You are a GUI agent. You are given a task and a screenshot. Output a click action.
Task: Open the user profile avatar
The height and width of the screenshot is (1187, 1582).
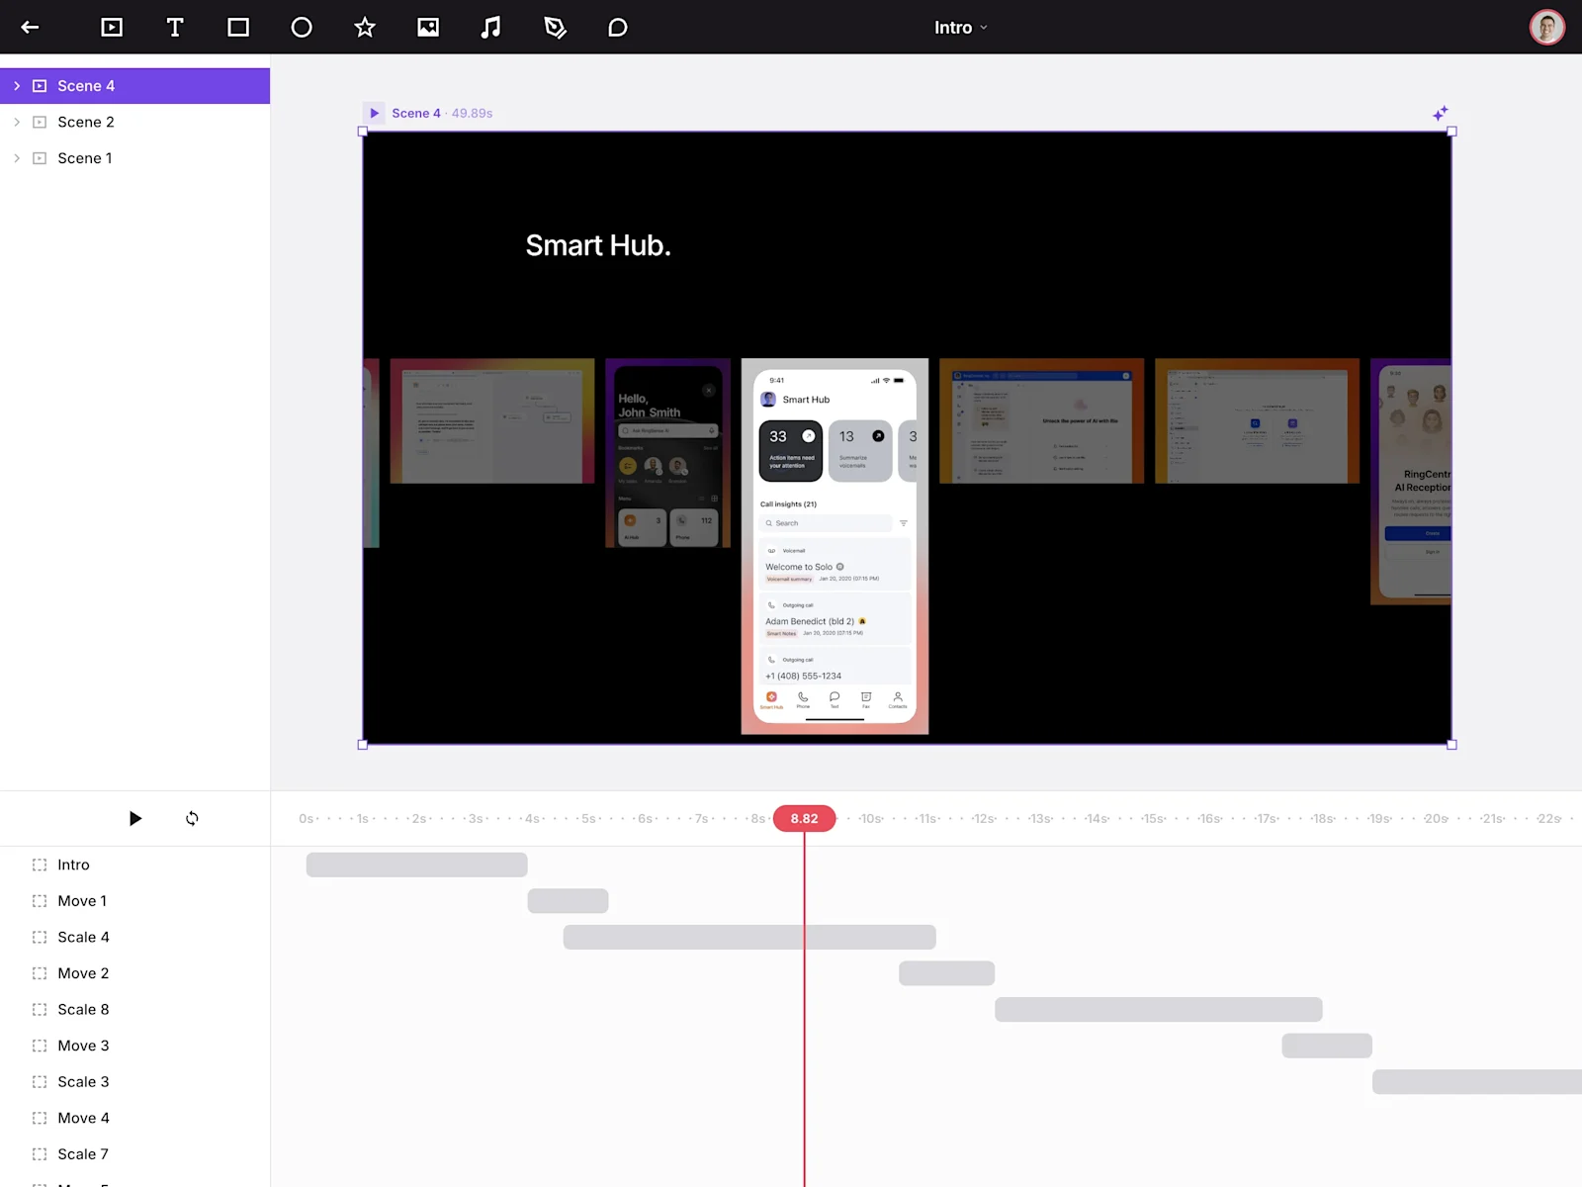pos(1547,28)
